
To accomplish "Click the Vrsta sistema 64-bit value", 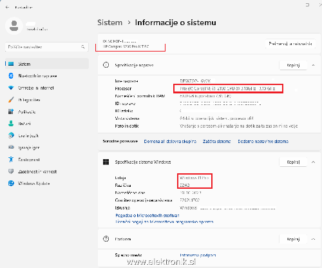I will pos(216,119).
